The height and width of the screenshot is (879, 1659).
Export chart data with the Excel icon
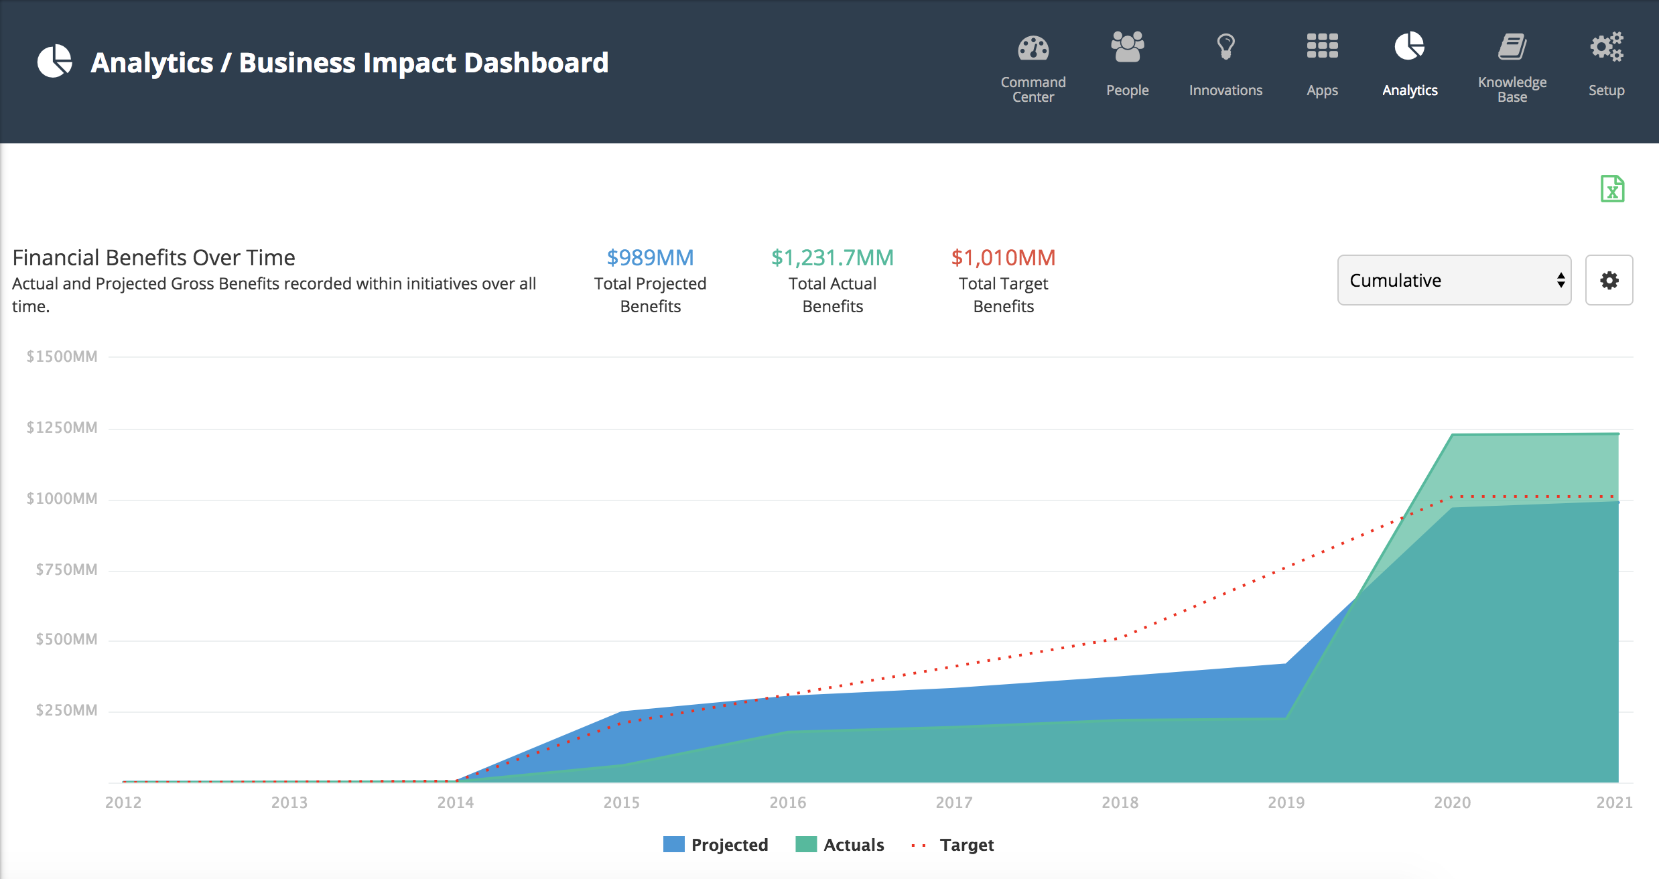1612,189
